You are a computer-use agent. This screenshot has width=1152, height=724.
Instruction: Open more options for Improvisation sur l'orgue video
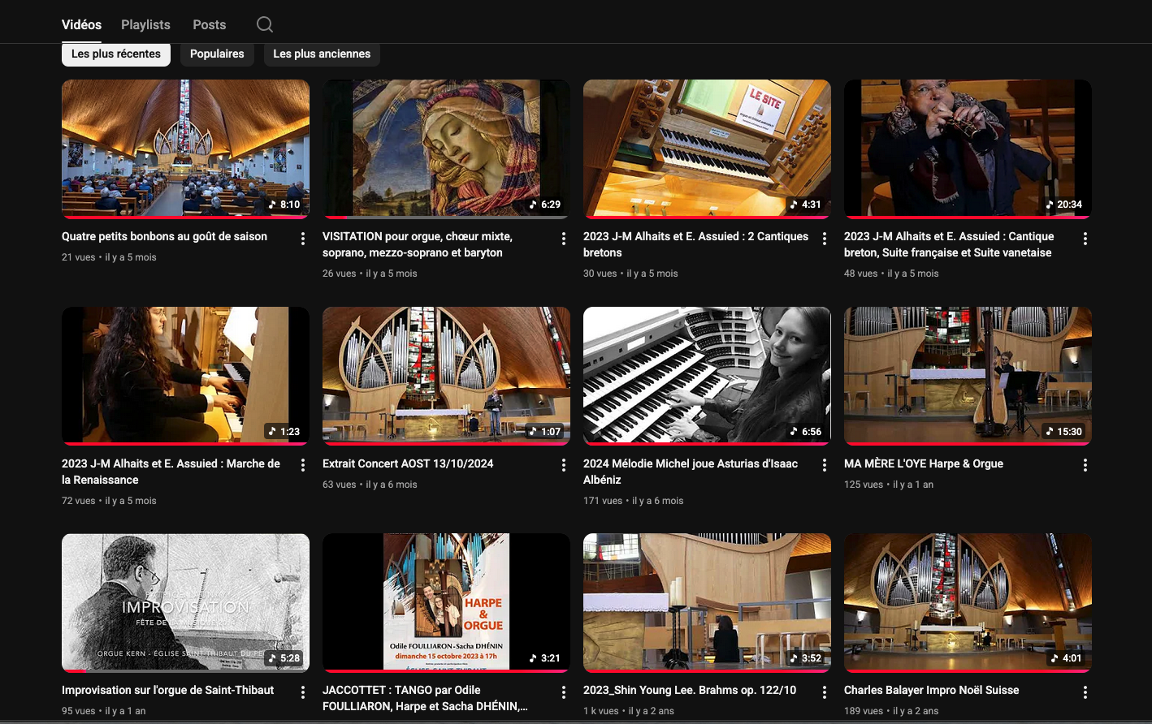click(303, 692)
